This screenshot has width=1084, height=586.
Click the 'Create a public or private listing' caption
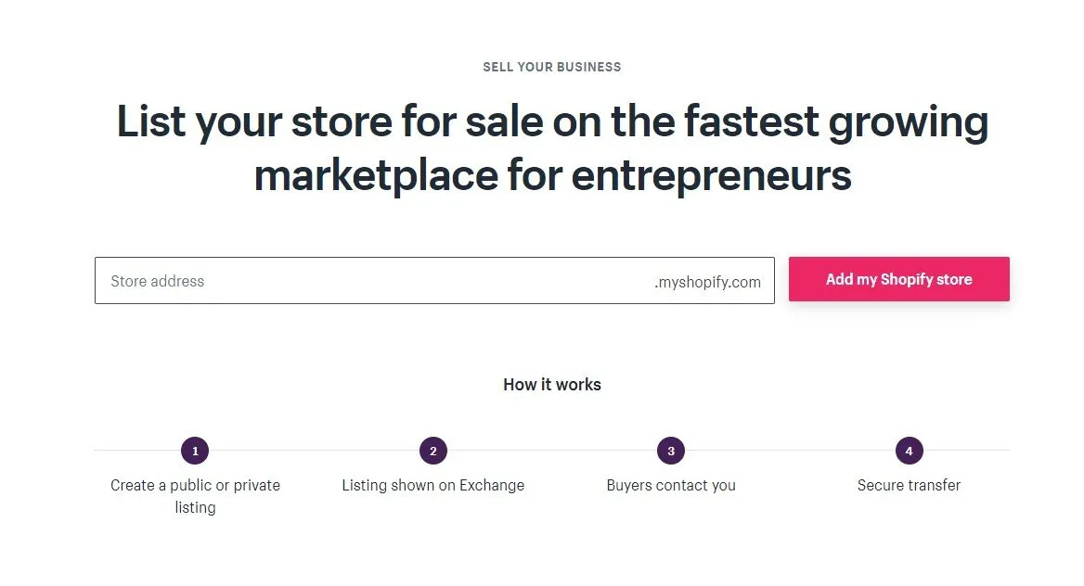[x=195, y=495]
